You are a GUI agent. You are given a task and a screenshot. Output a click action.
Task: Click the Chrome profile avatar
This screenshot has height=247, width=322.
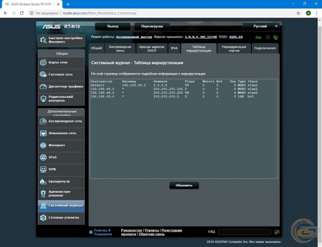pos(308,13)
